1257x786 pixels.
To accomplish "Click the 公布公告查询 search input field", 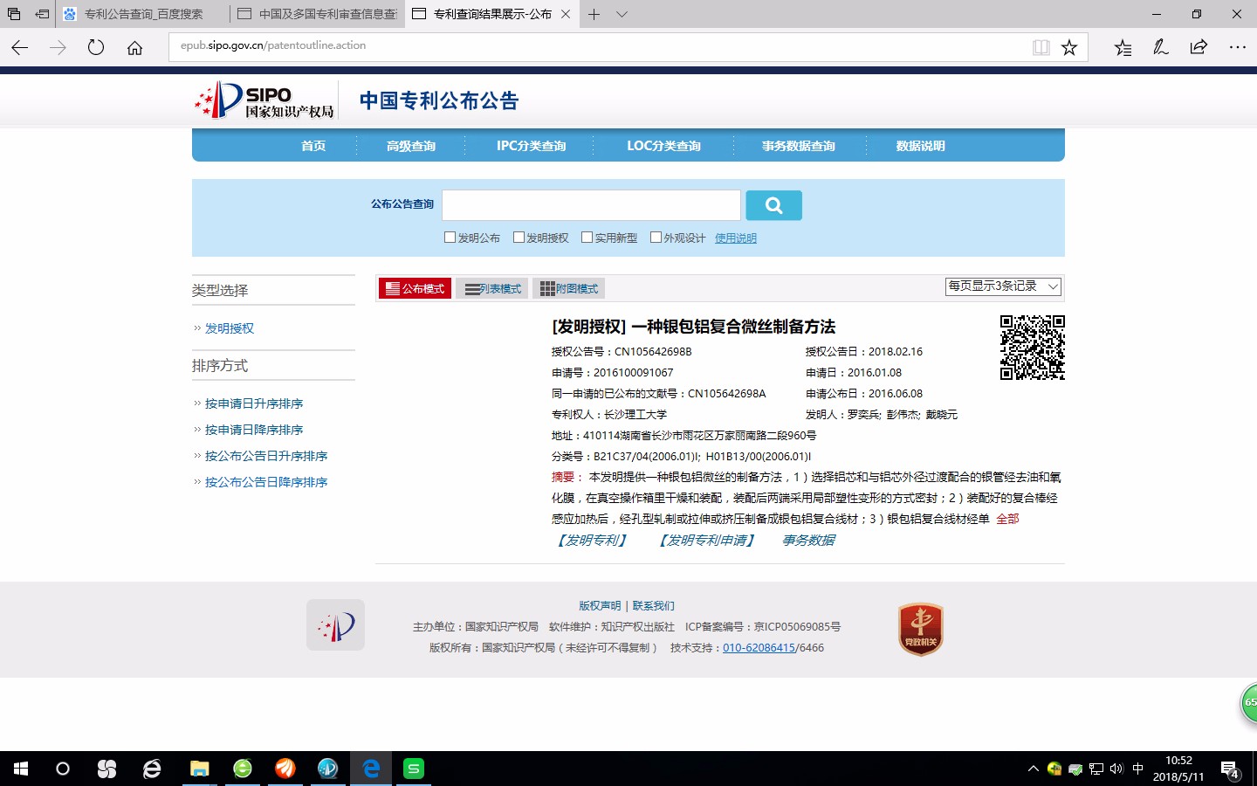I will coord(591,205).
